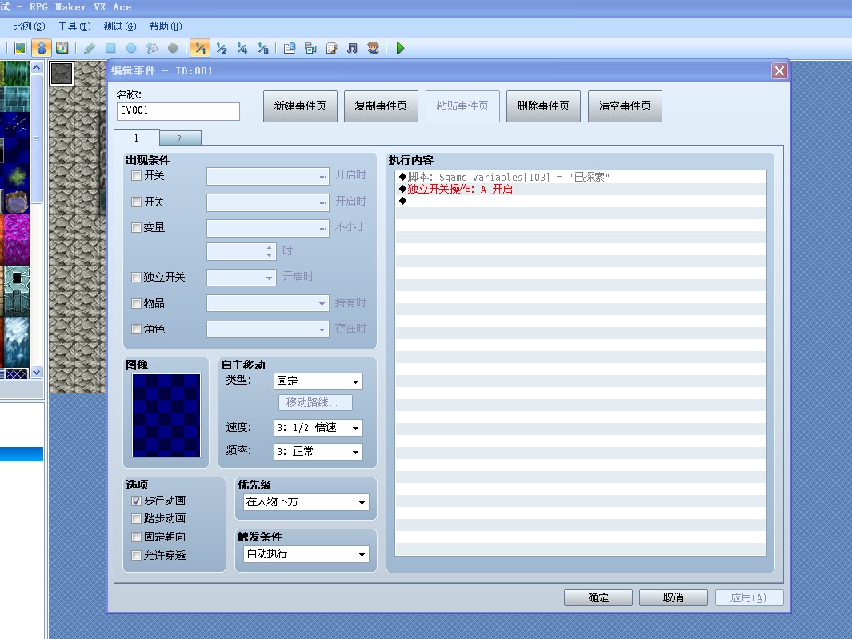
Task: Open the resource manager icon
Action: [x=310, y=48]
